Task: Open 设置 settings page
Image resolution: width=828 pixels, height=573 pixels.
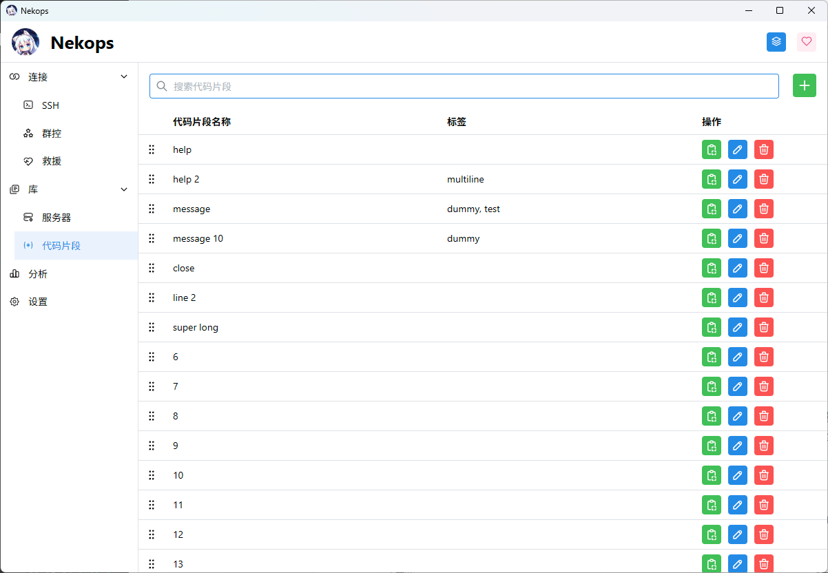Action: [38, 302]
